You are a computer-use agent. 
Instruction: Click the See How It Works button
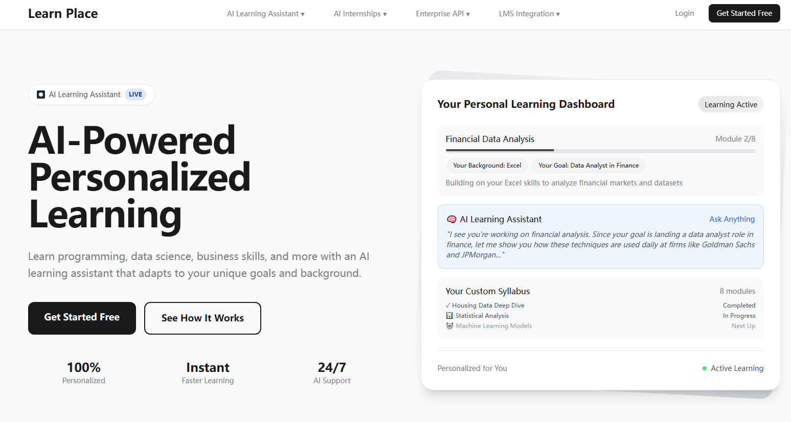[x=202, y=318]
